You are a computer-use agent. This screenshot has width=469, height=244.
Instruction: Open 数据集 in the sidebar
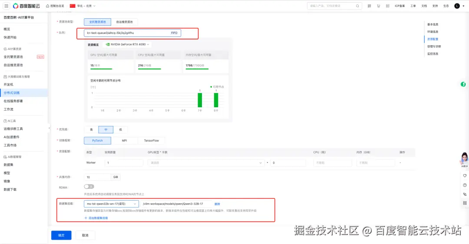(8, 165)
